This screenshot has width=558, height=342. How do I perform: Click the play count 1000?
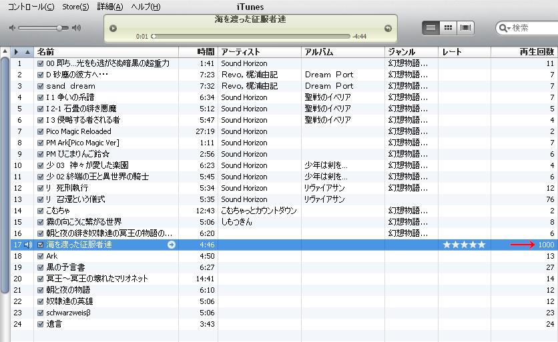point(546,245)
